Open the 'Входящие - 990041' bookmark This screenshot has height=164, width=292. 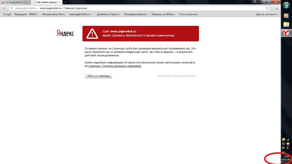click(26, 14)
